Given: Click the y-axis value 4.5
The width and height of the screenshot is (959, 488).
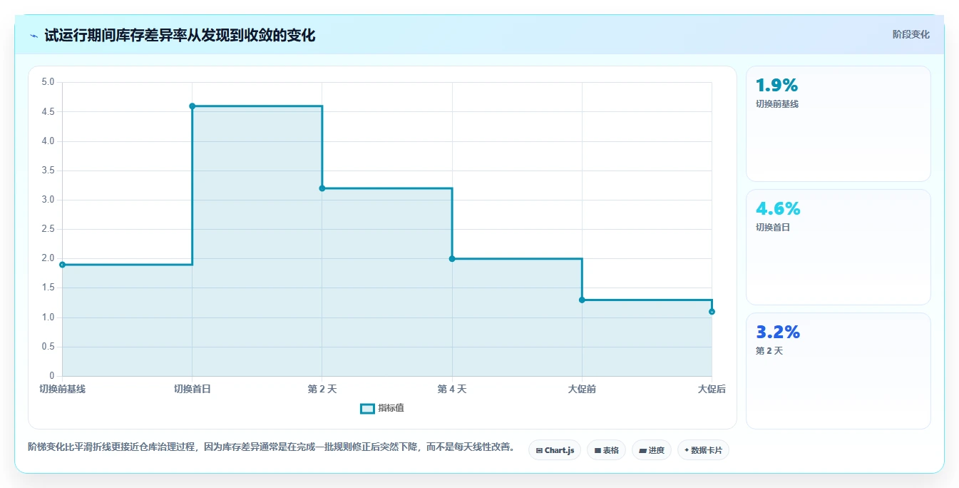Looking at the screenshot, I should point(48,111).
